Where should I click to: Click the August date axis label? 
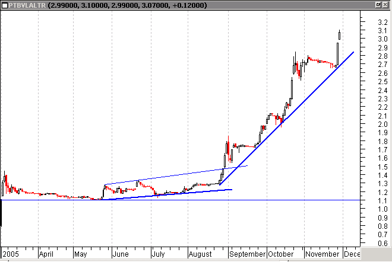pyautogui.click(x=200, y=254)
